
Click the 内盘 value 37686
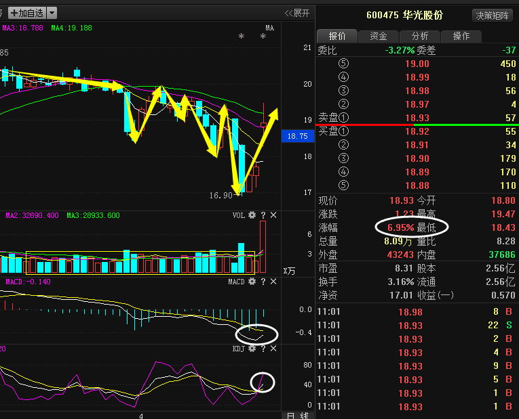pyautogui.click(x=502, y=255)
